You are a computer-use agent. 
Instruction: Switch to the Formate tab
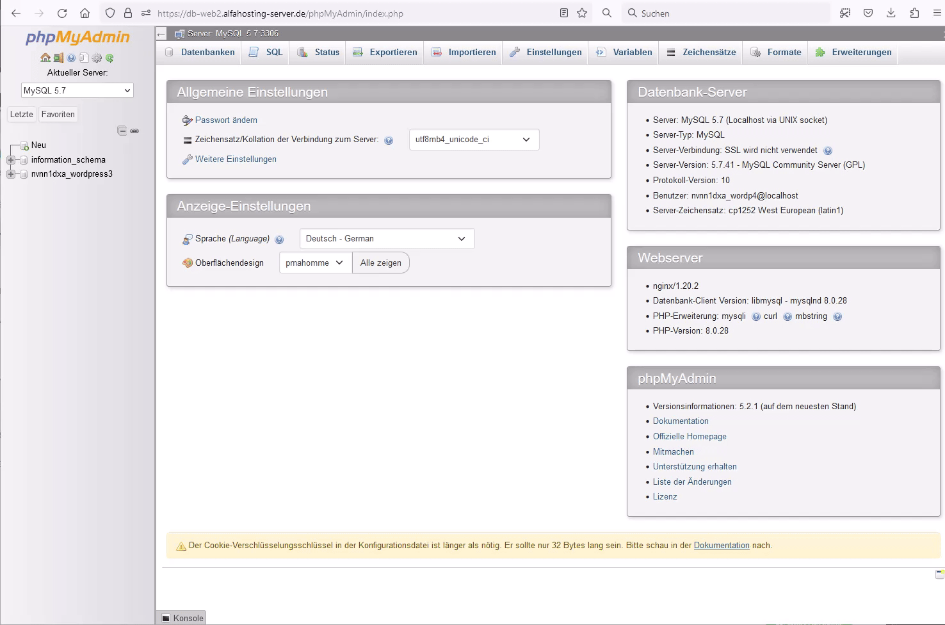click(x=775, y=53)
